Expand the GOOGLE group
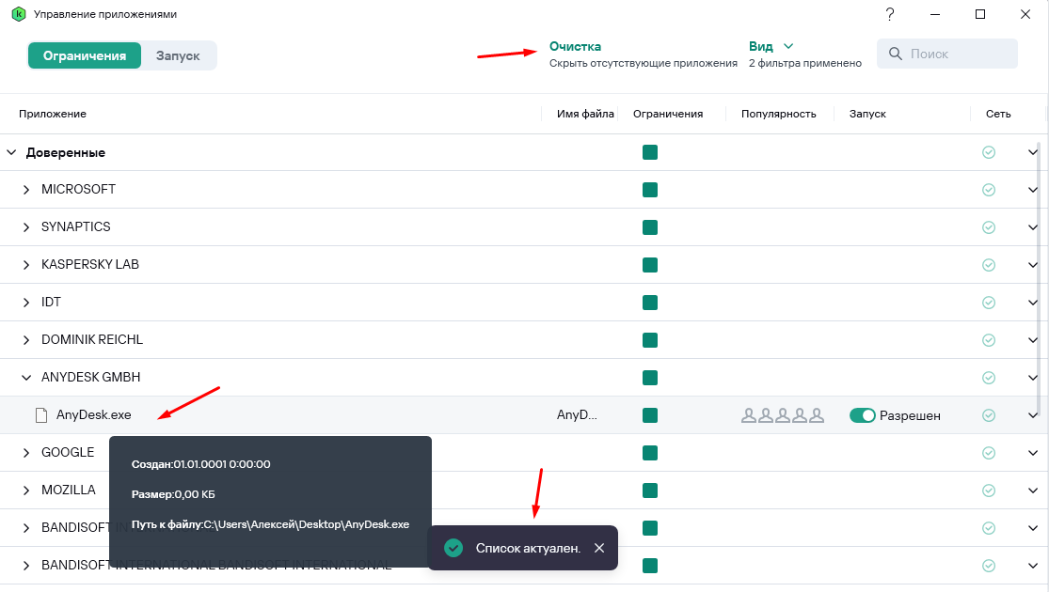Viewport: 1049px width, 592px height. (x=26, y=452)
